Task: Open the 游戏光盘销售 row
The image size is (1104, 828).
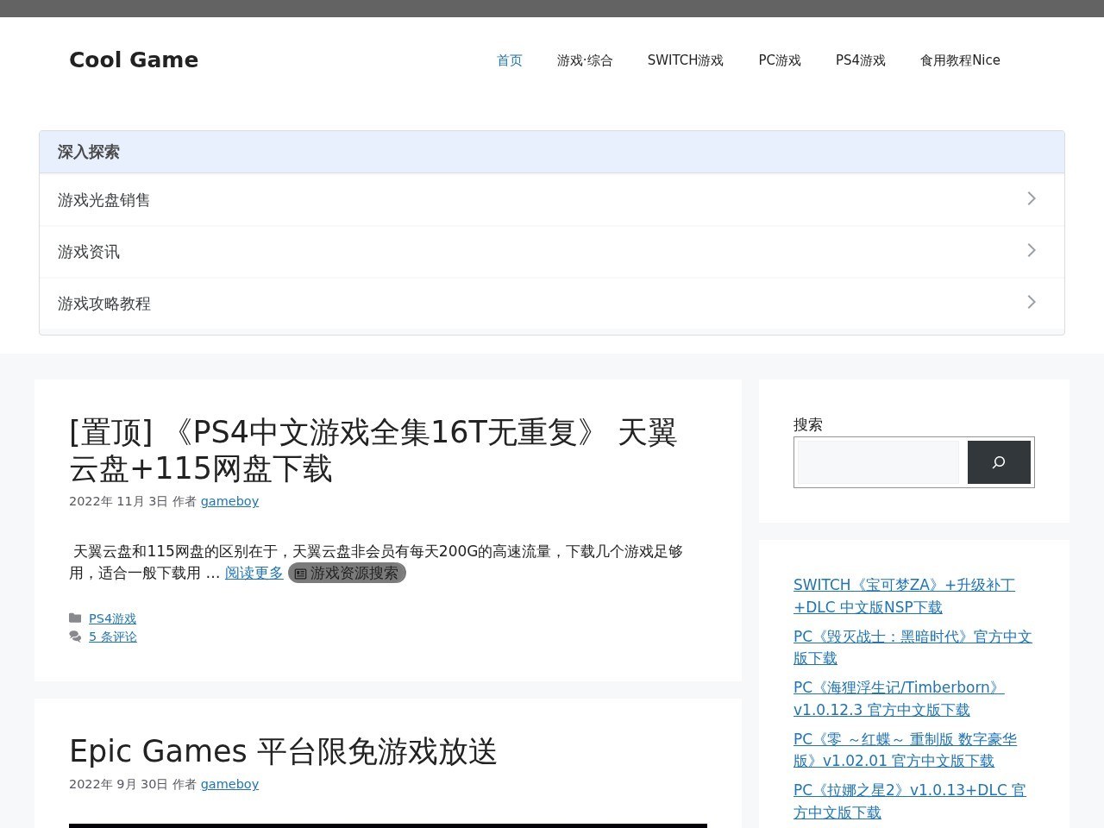Action: pos(552,200)
